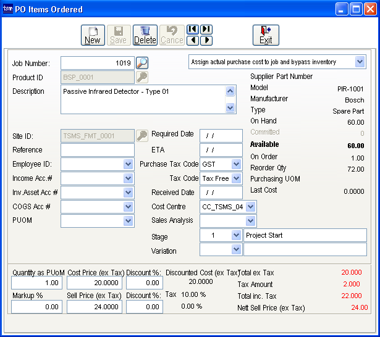The height and width of the screenshot is (337, 380).
Task: Open the Tax Code dropdown
Action: point(236,178)
